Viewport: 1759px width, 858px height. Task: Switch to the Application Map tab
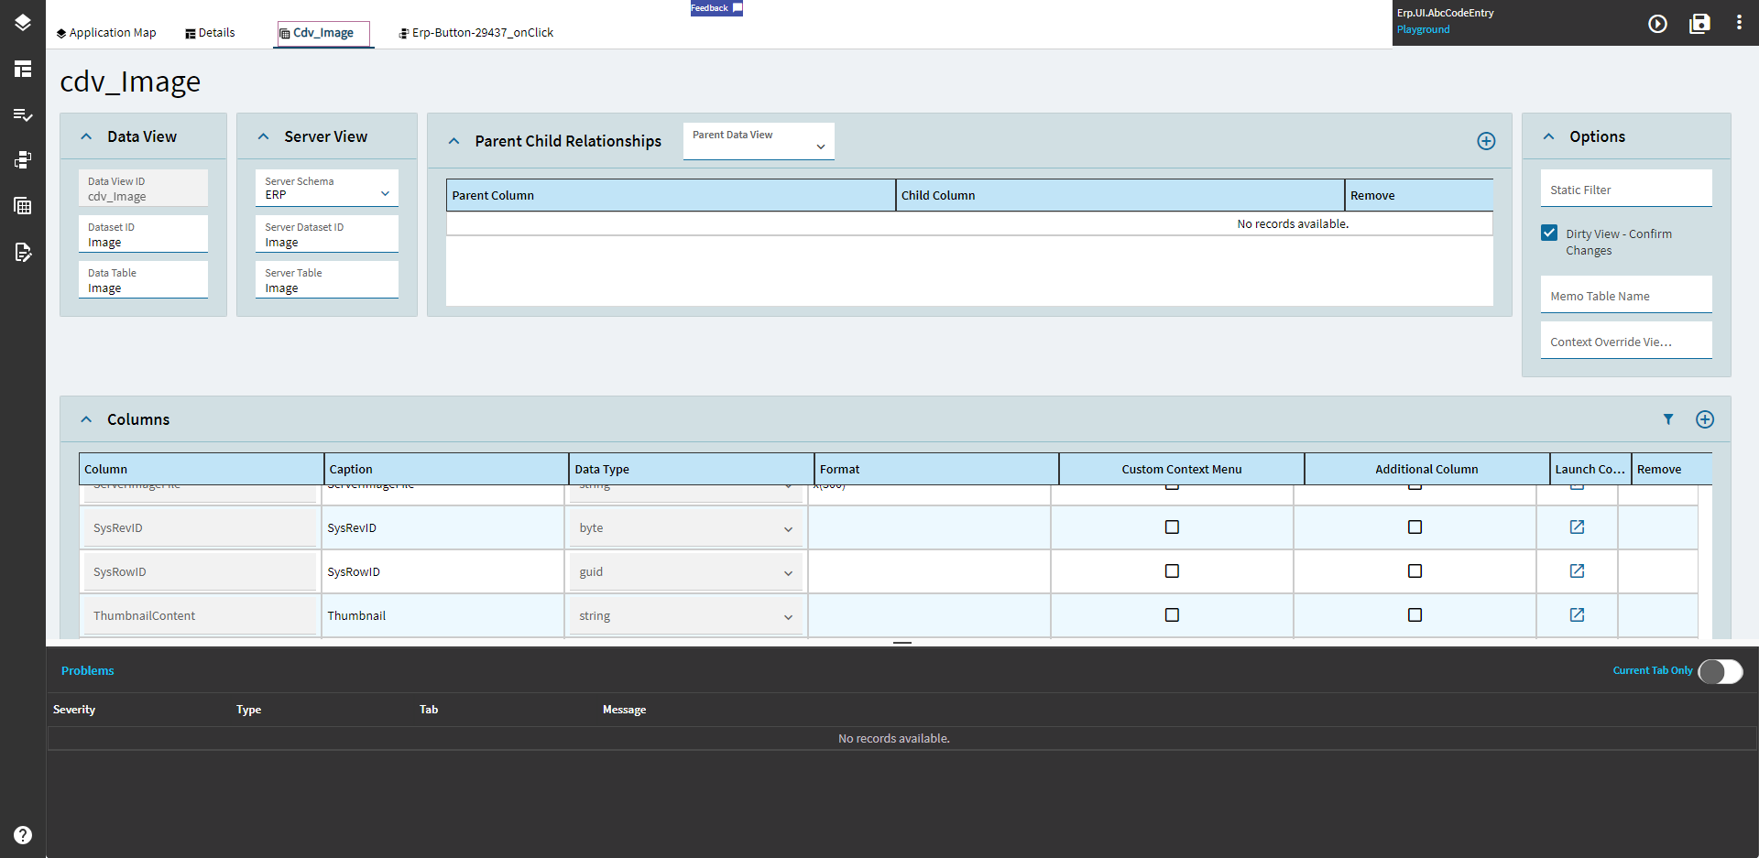point(106,33)
